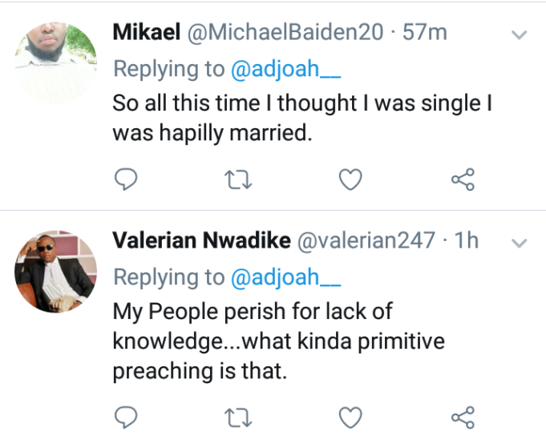Open @adjoah__ link in Valerian's reply

285,277
